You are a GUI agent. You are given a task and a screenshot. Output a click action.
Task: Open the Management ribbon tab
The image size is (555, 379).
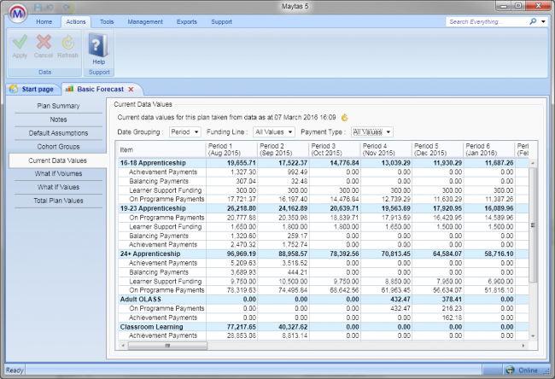coord(145,20)
